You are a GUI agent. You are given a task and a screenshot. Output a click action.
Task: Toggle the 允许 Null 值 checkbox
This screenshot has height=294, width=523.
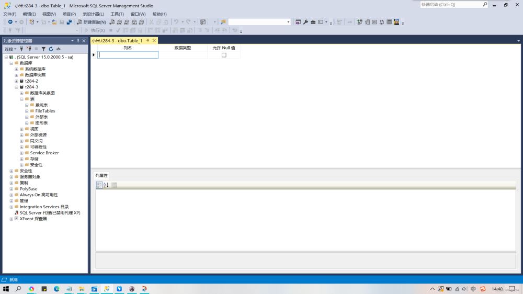[x=224, y=55]
